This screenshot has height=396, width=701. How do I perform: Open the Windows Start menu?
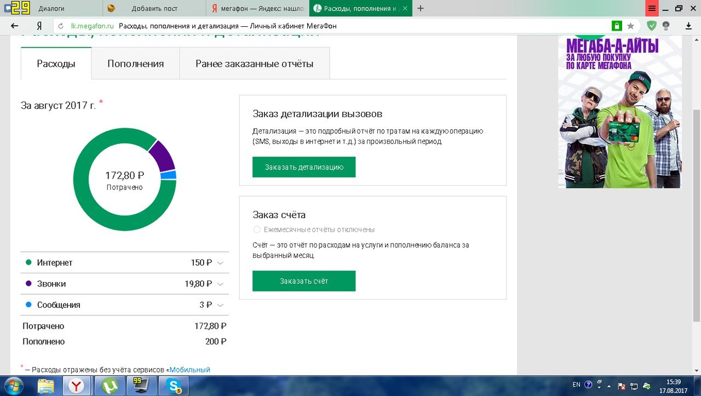[x=14, y=386]
